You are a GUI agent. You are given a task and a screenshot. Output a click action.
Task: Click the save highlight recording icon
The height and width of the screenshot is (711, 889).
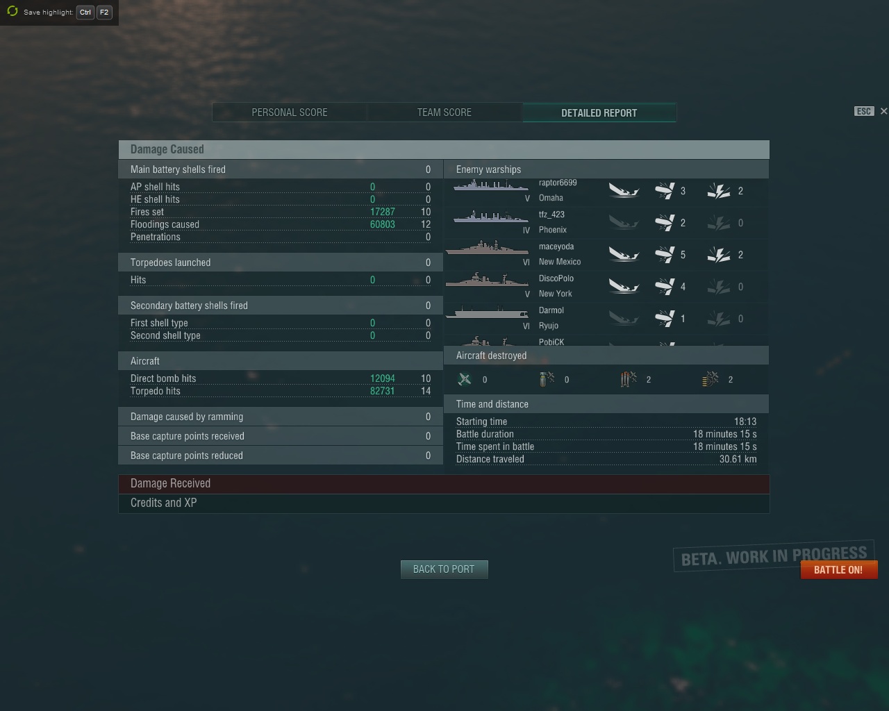[12, 12]
